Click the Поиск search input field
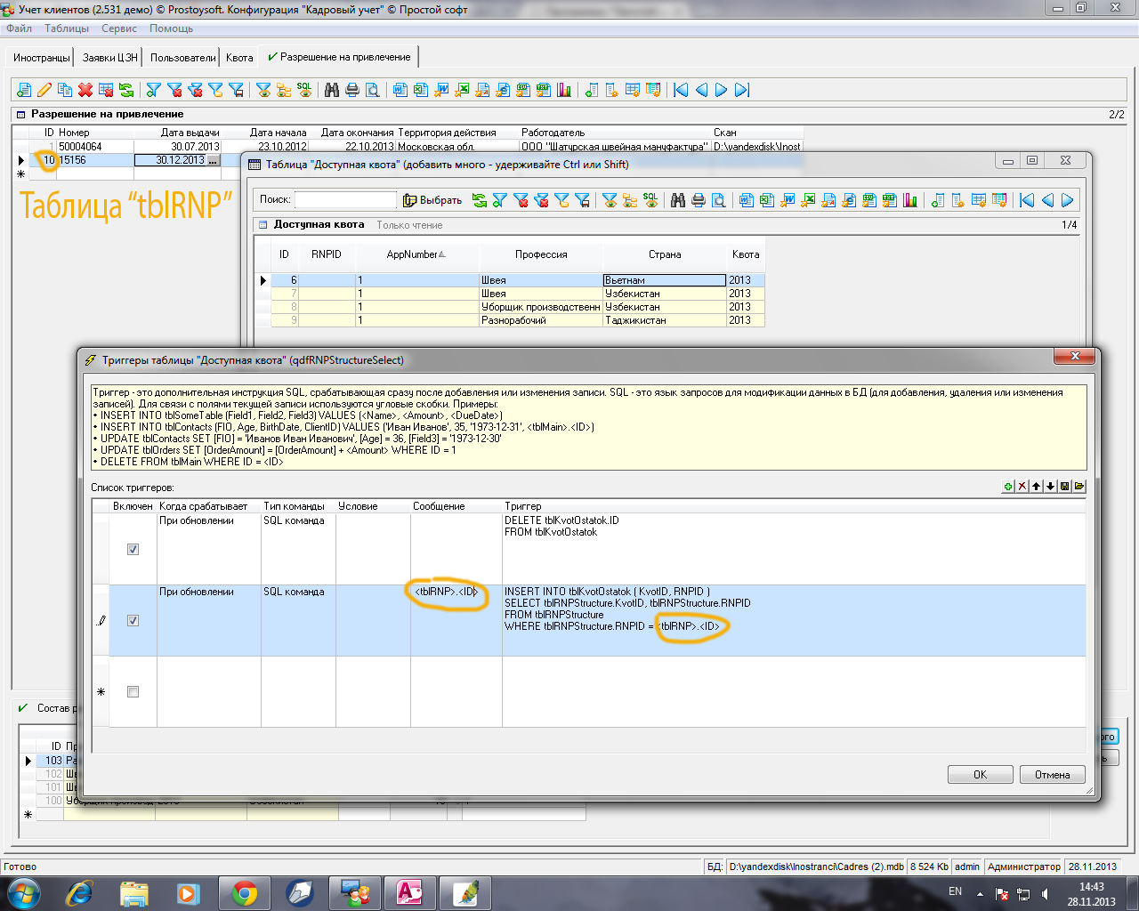This screenshot has height=911, width=1139. pos(345,200)
